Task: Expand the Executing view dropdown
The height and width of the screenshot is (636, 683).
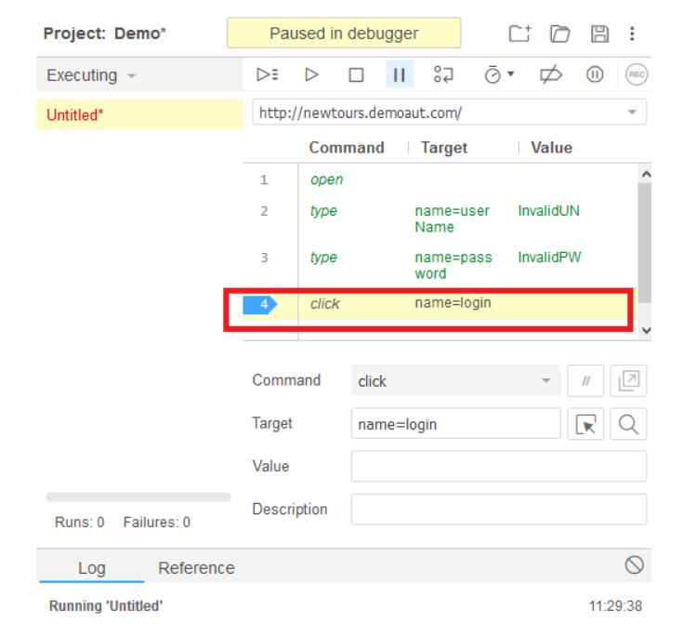Action: click(x=131, y=76)
